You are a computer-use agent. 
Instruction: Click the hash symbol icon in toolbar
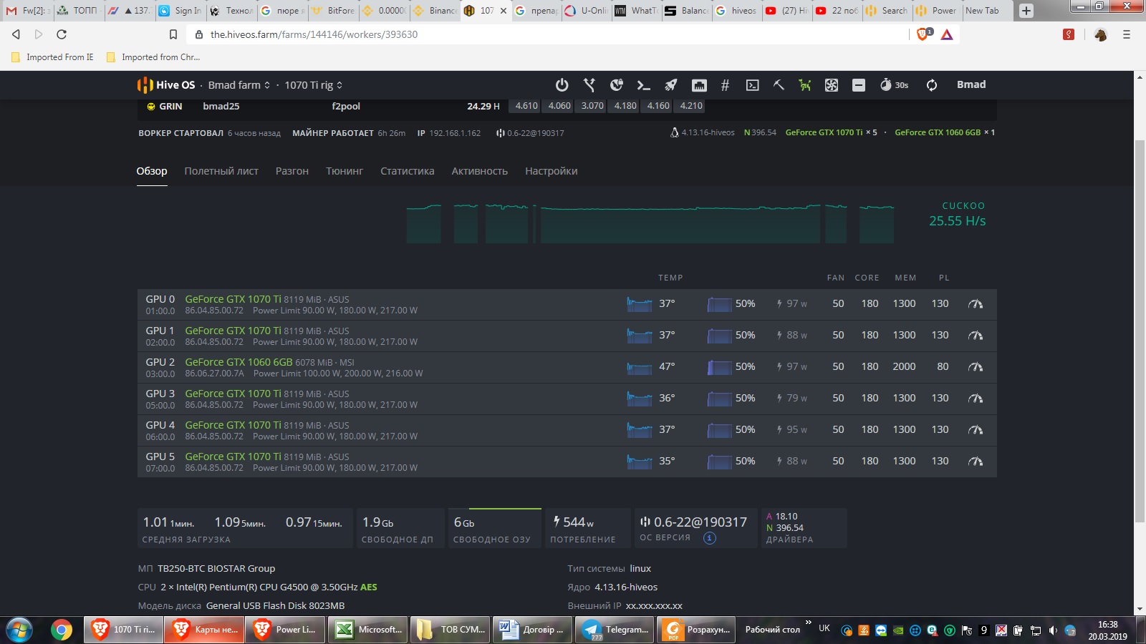(725, 85)
